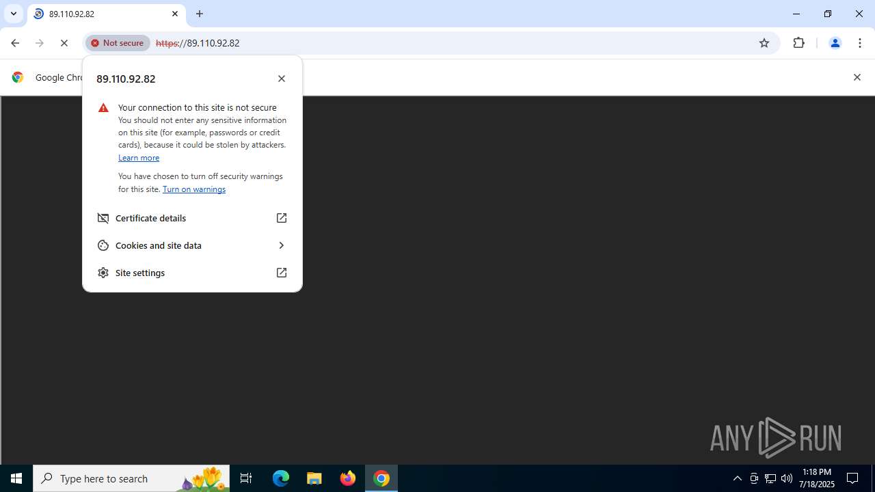Screen dimensions: 875x492
Task: Show hidden tray icons
Action: (737, 478)
